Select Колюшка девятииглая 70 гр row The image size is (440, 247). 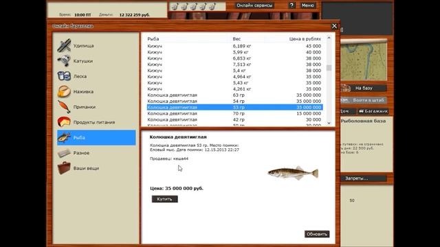pos(234,113)
